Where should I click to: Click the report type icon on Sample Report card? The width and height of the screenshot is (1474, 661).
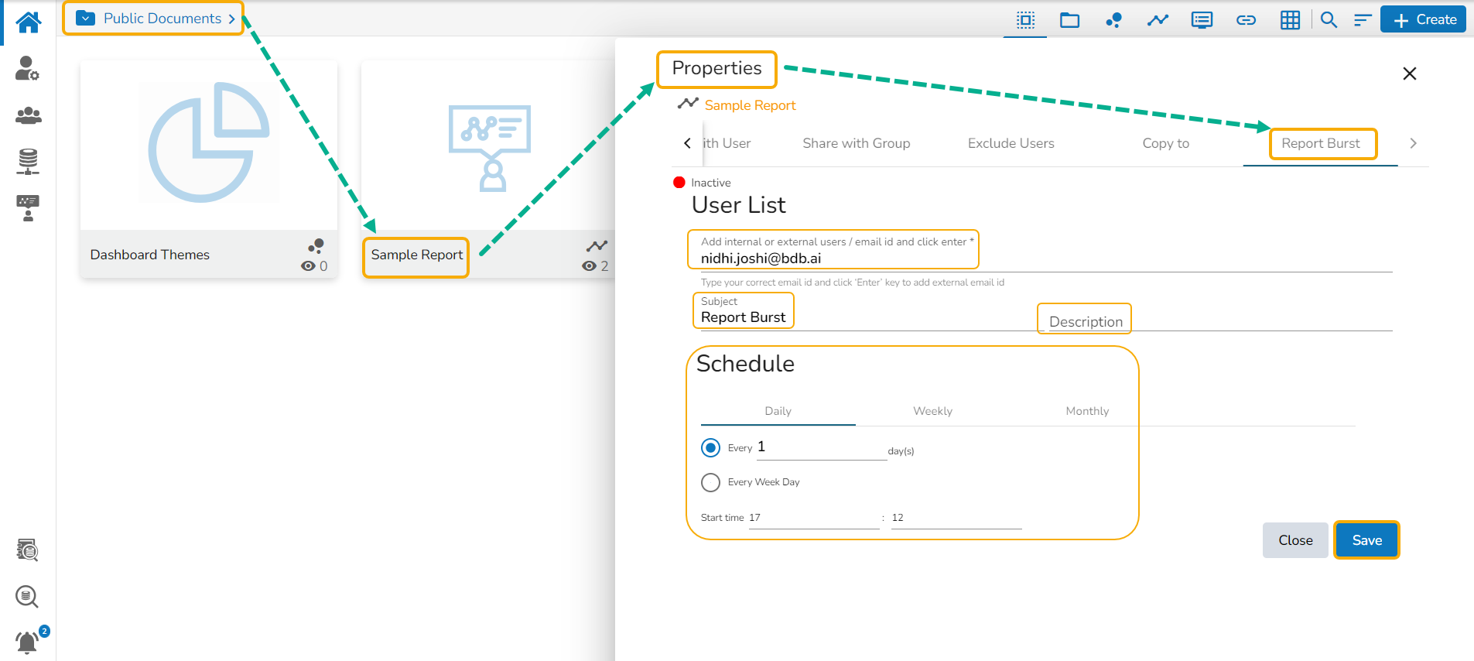597,246
